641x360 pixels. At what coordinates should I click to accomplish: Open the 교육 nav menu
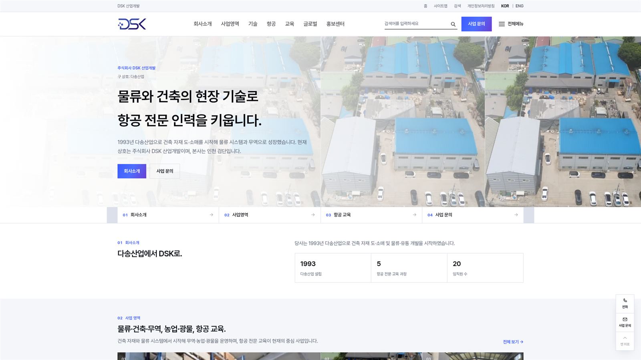tap(290, 24)
